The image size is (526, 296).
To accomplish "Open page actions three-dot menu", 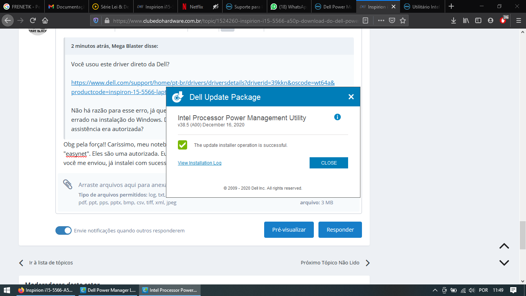I will click(381, 20).
